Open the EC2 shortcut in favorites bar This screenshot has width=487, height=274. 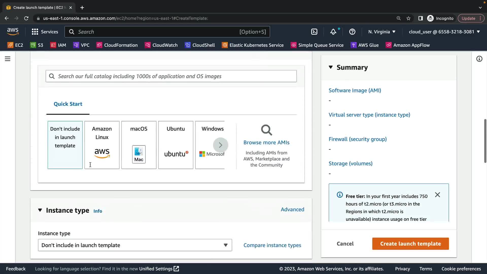pyautogui.click(x=15, y=45)
